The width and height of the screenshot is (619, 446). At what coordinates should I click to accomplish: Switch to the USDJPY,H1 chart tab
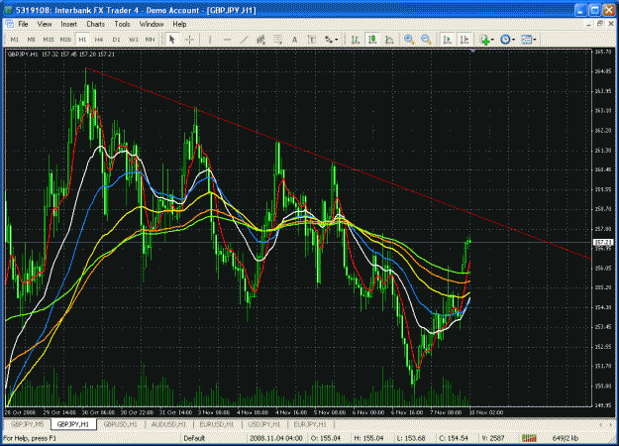[x=264, y=424]
